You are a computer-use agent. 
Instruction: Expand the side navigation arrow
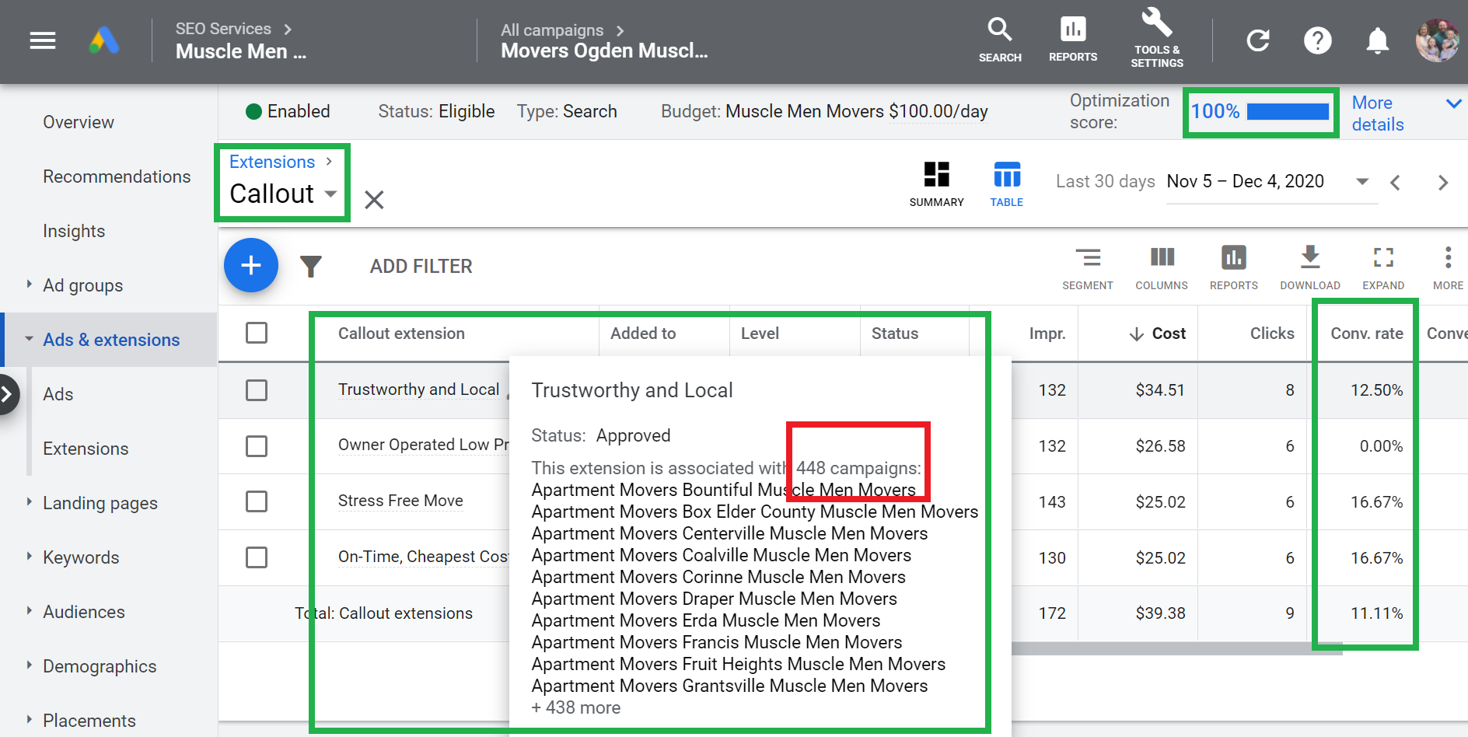pos(8,394)
